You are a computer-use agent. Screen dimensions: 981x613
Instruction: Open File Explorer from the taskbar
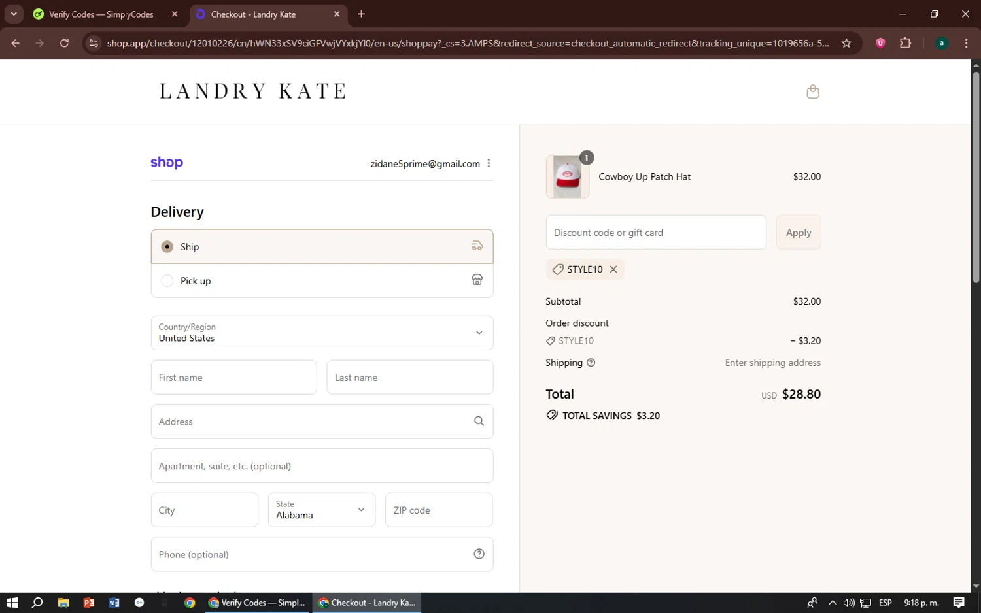point(63,603)
